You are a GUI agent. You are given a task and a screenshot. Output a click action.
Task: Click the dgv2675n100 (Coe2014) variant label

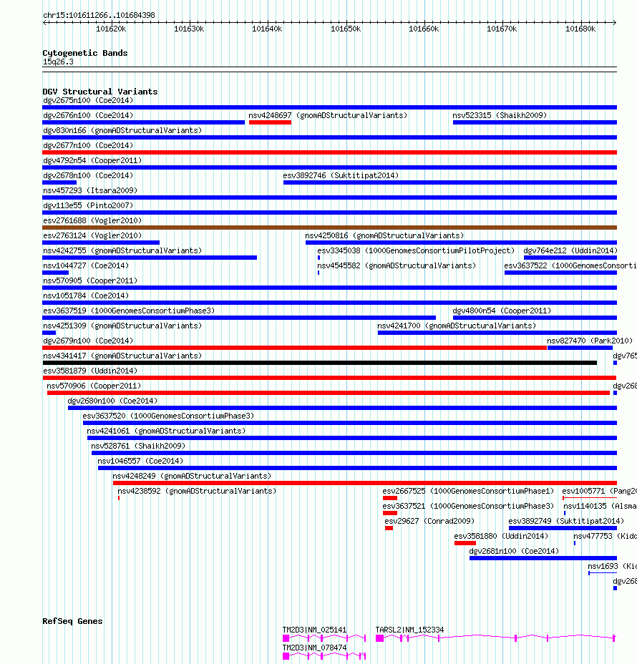[x=88, y=100]
